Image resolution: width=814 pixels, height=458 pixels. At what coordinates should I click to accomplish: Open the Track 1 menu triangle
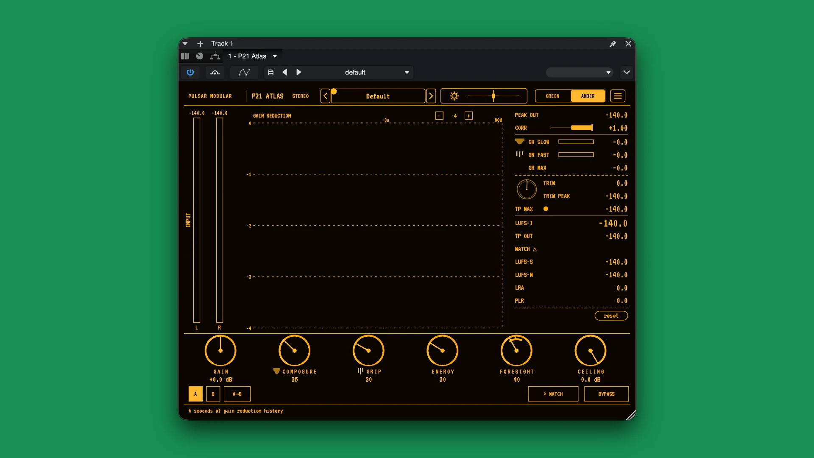click(x=185, y=44)
